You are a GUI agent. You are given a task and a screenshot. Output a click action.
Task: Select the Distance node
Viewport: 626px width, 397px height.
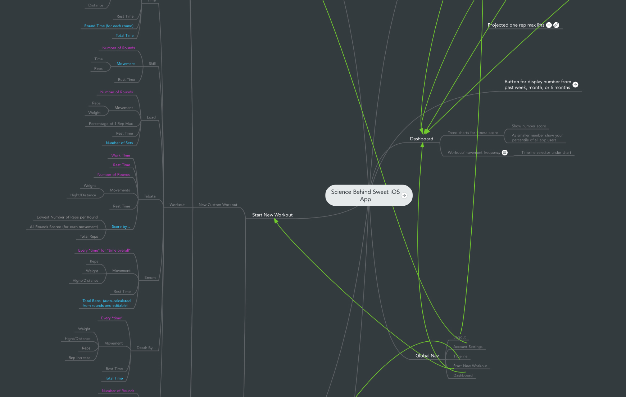[x=96, y=5]
